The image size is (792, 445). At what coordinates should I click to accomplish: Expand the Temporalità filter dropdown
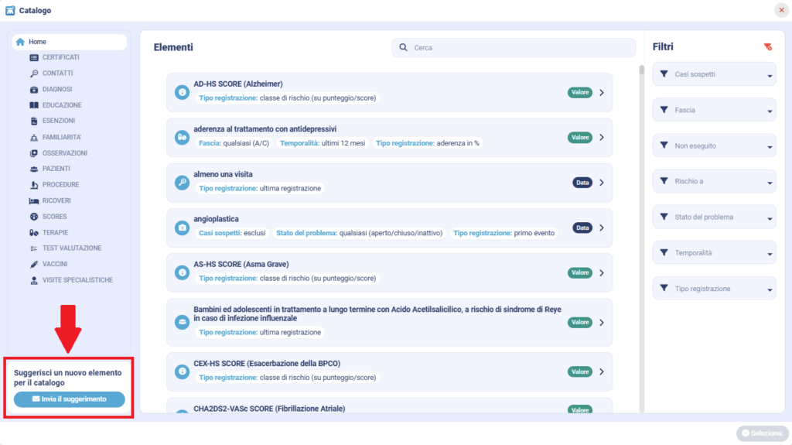(x=714, y=253)
